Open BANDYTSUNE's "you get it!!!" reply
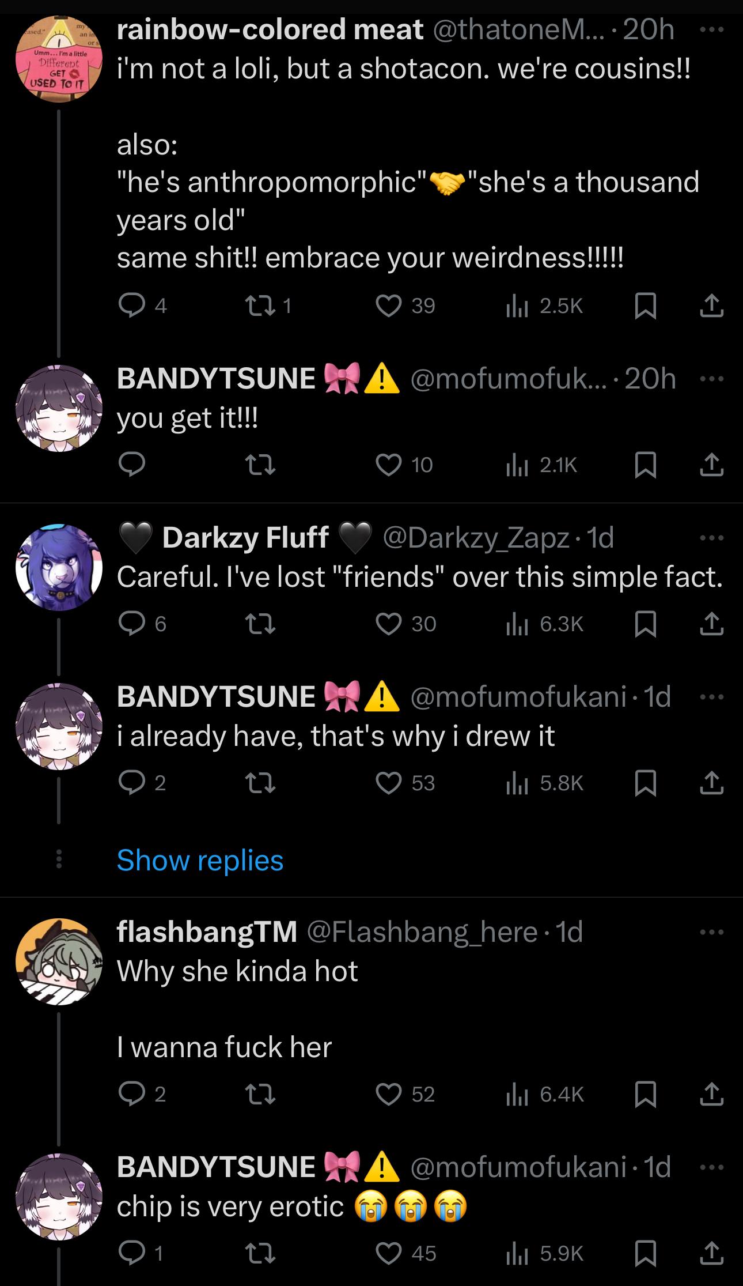Screen dimensions: 743x1286 coord(187,418)
